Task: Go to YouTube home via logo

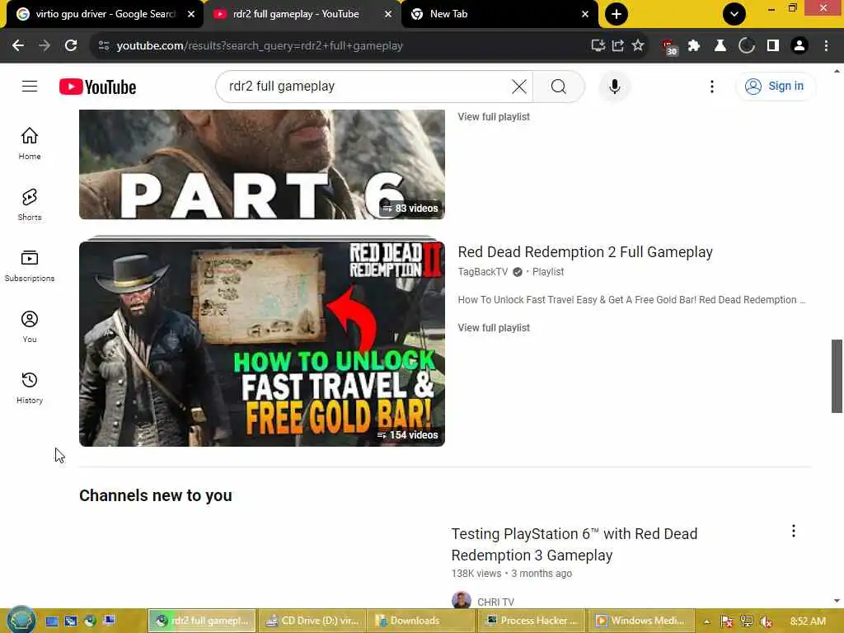Action: [97, 87]
